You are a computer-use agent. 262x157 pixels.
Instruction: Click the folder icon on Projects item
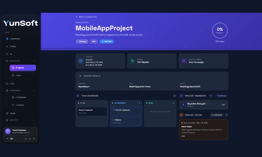tap(13, 68)
